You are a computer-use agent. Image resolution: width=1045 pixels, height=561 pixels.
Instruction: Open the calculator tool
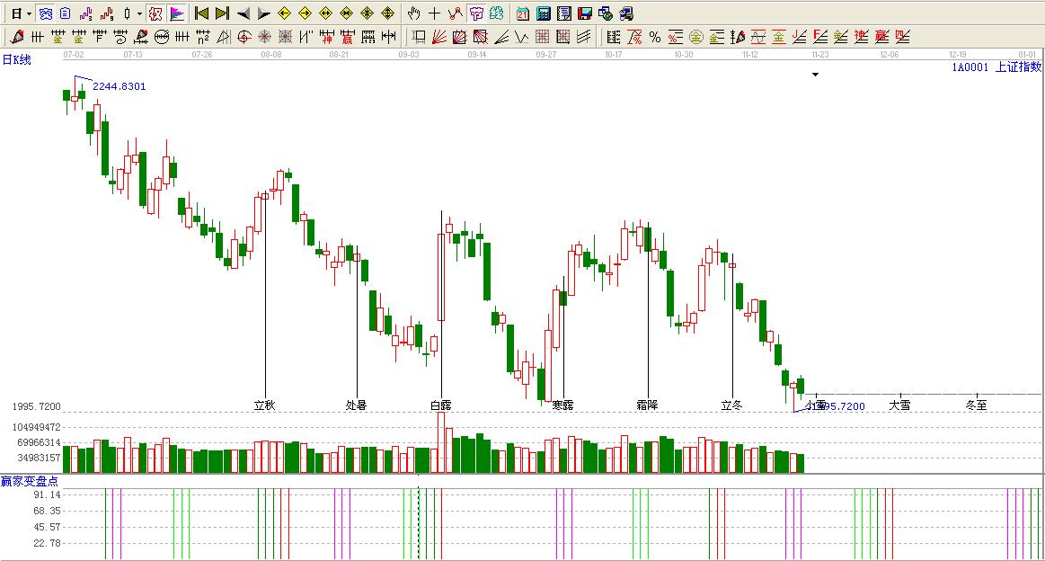tap(544, 13)
